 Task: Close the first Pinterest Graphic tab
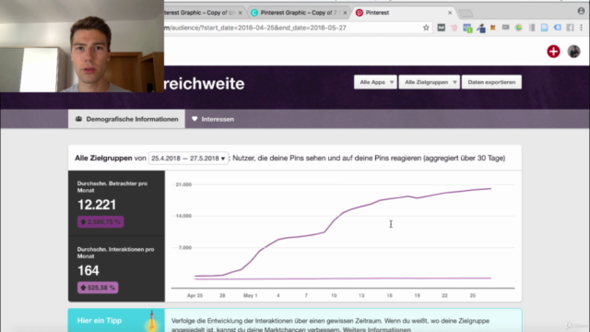tap(240, 13)
